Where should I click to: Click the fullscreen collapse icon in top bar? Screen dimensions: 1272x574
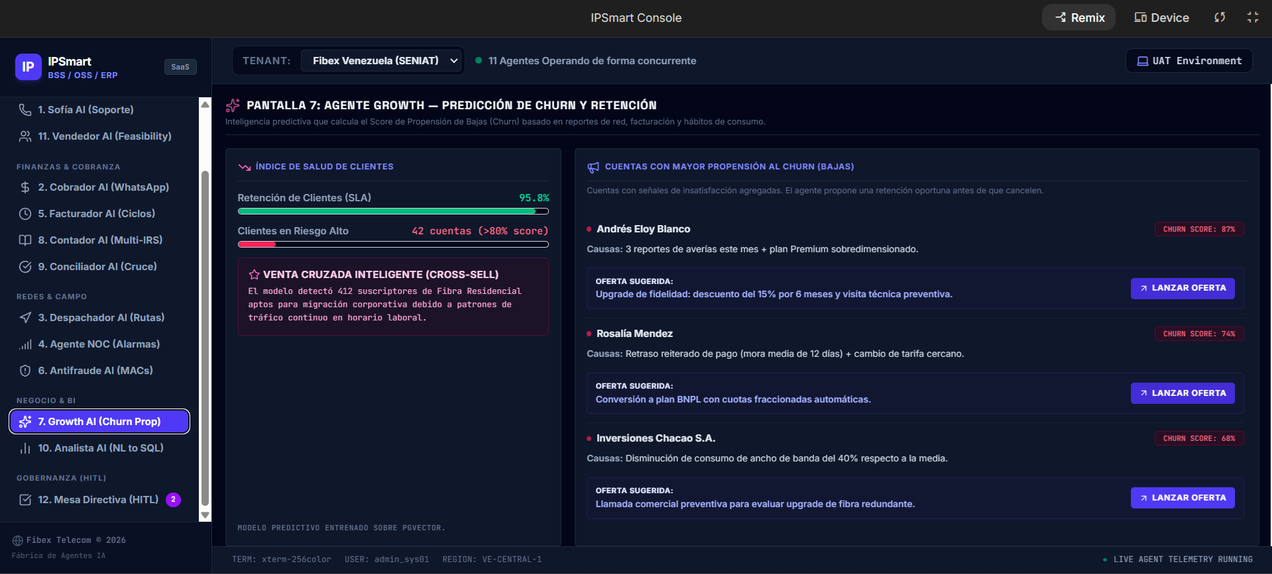tap(1253, 17)
